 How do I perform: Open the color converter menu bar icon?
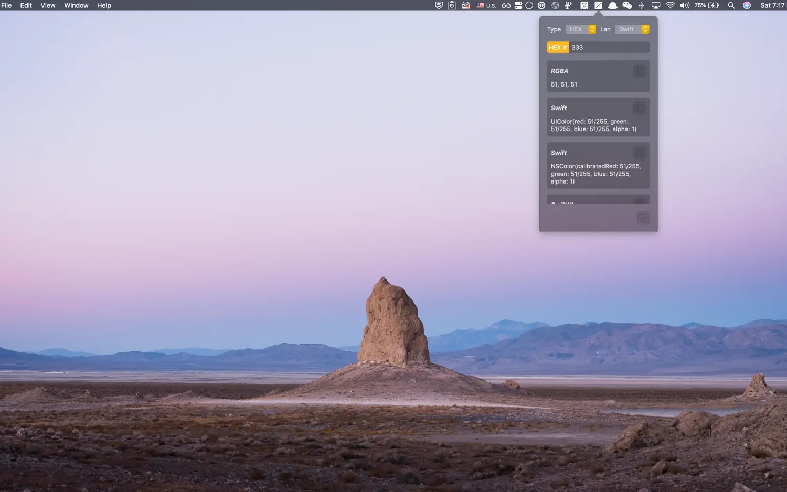[x=598, y=5]
